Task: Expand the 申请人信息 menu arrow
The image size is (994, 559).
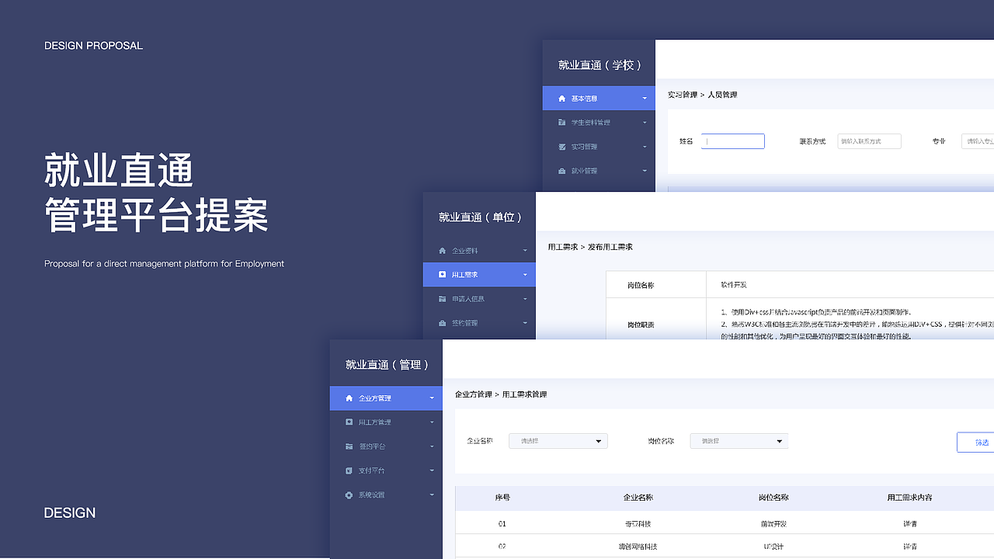Action: [x=525, y=299]
